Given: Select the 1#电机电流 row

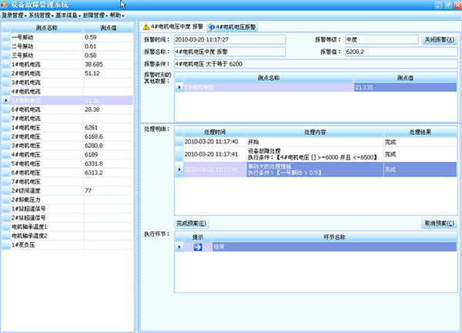Looking at the screenshot, I should tap(68, 64).
